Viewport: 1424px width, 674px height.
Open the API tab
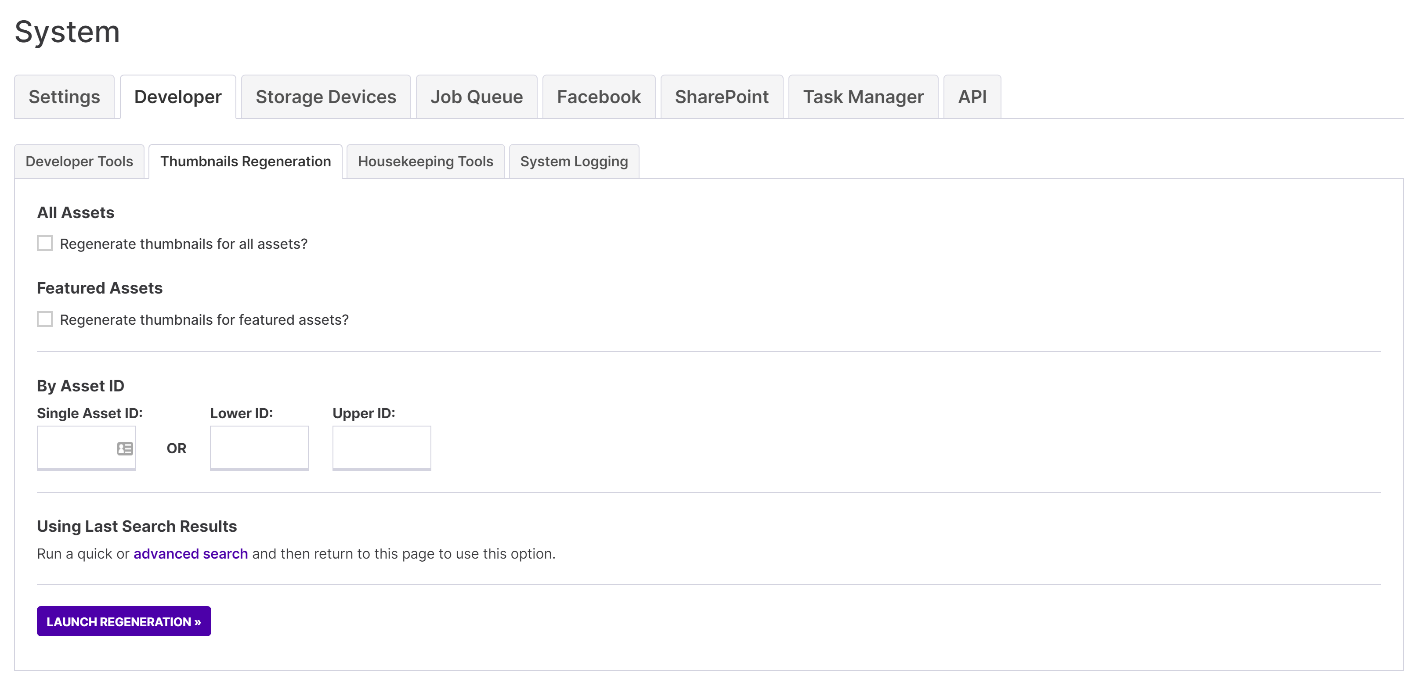(972, 97)
